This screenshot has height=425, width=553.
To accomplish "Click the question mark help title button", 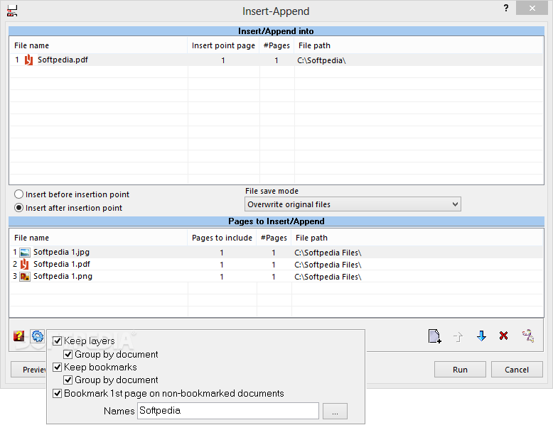I will tap(506, 8).
